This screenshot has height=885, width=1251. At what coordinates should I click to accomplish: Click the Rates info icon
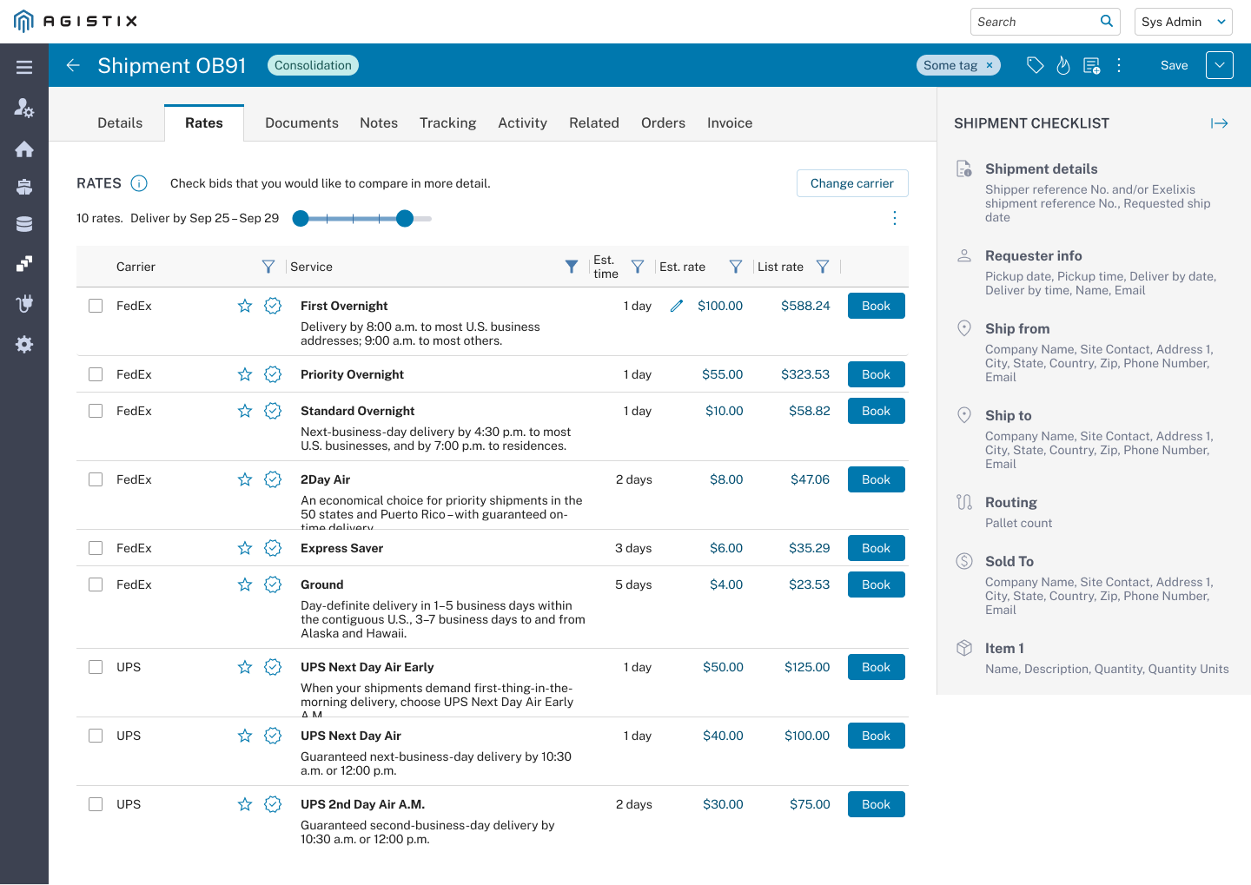pos(139,183)
